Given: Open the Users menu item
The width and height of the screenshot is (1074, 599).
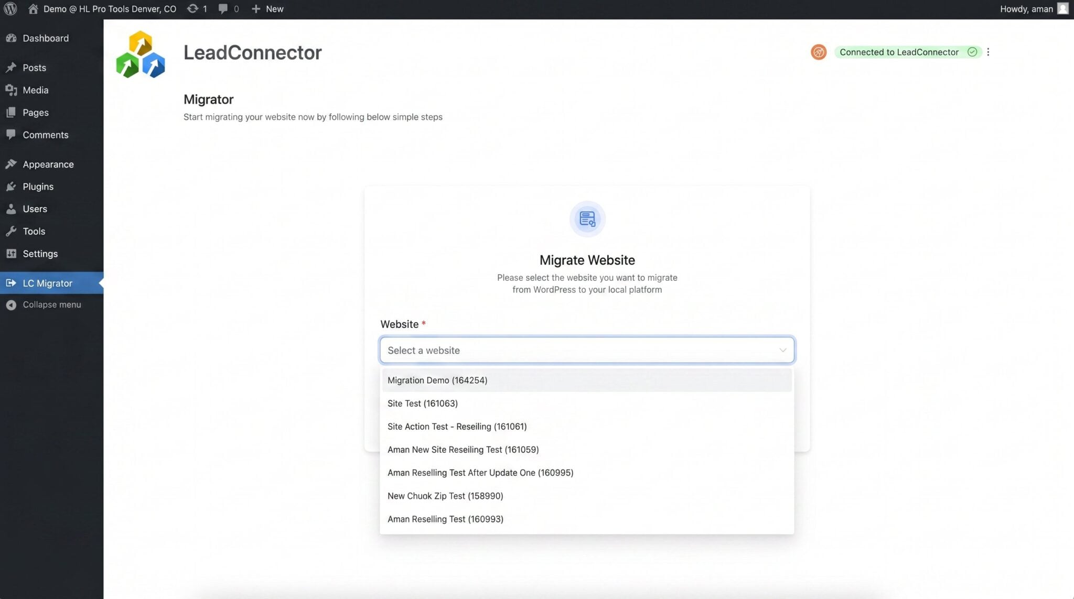Looking at the screenshot, I should [51, 209].
